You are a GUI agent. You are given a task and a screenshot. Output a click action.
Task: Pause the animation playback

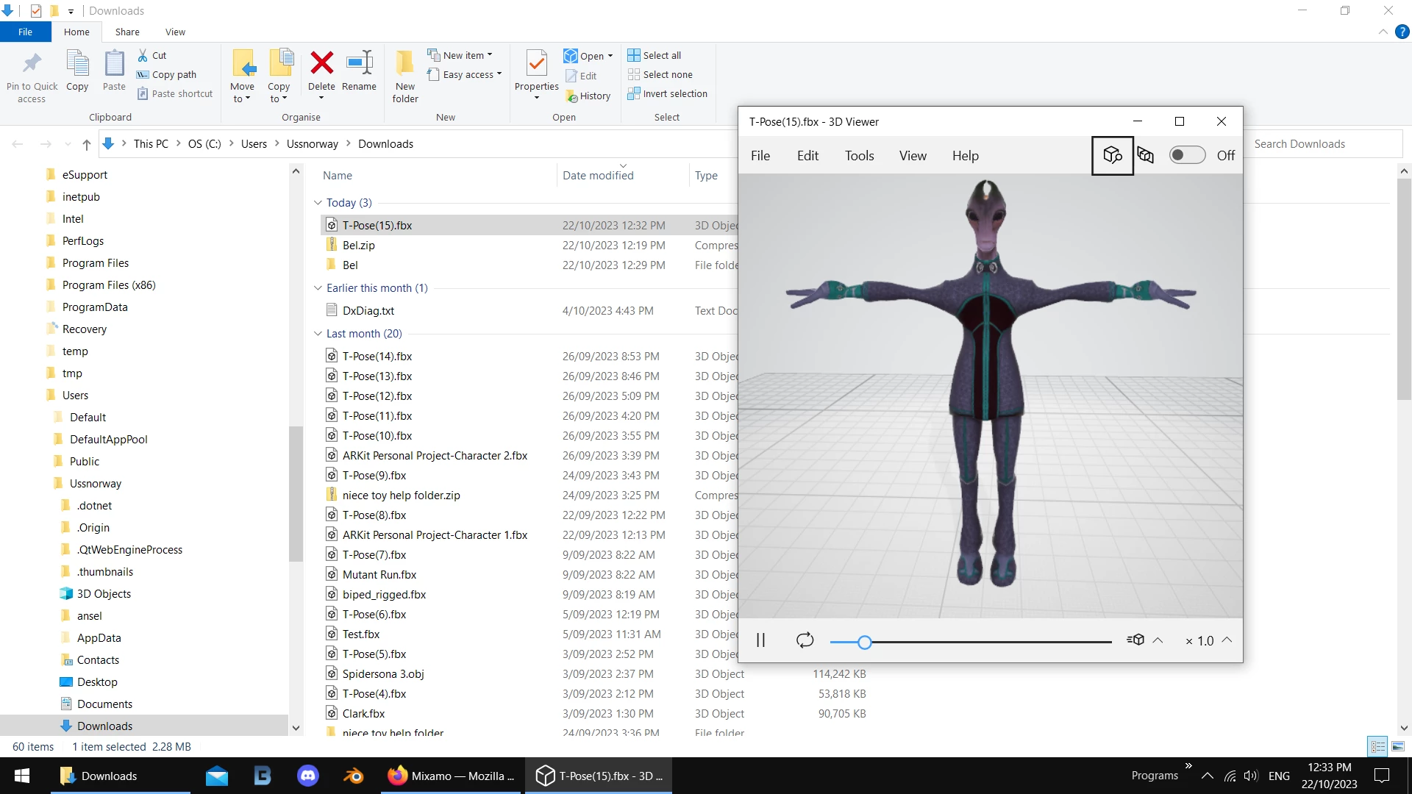tap(760, 640)
